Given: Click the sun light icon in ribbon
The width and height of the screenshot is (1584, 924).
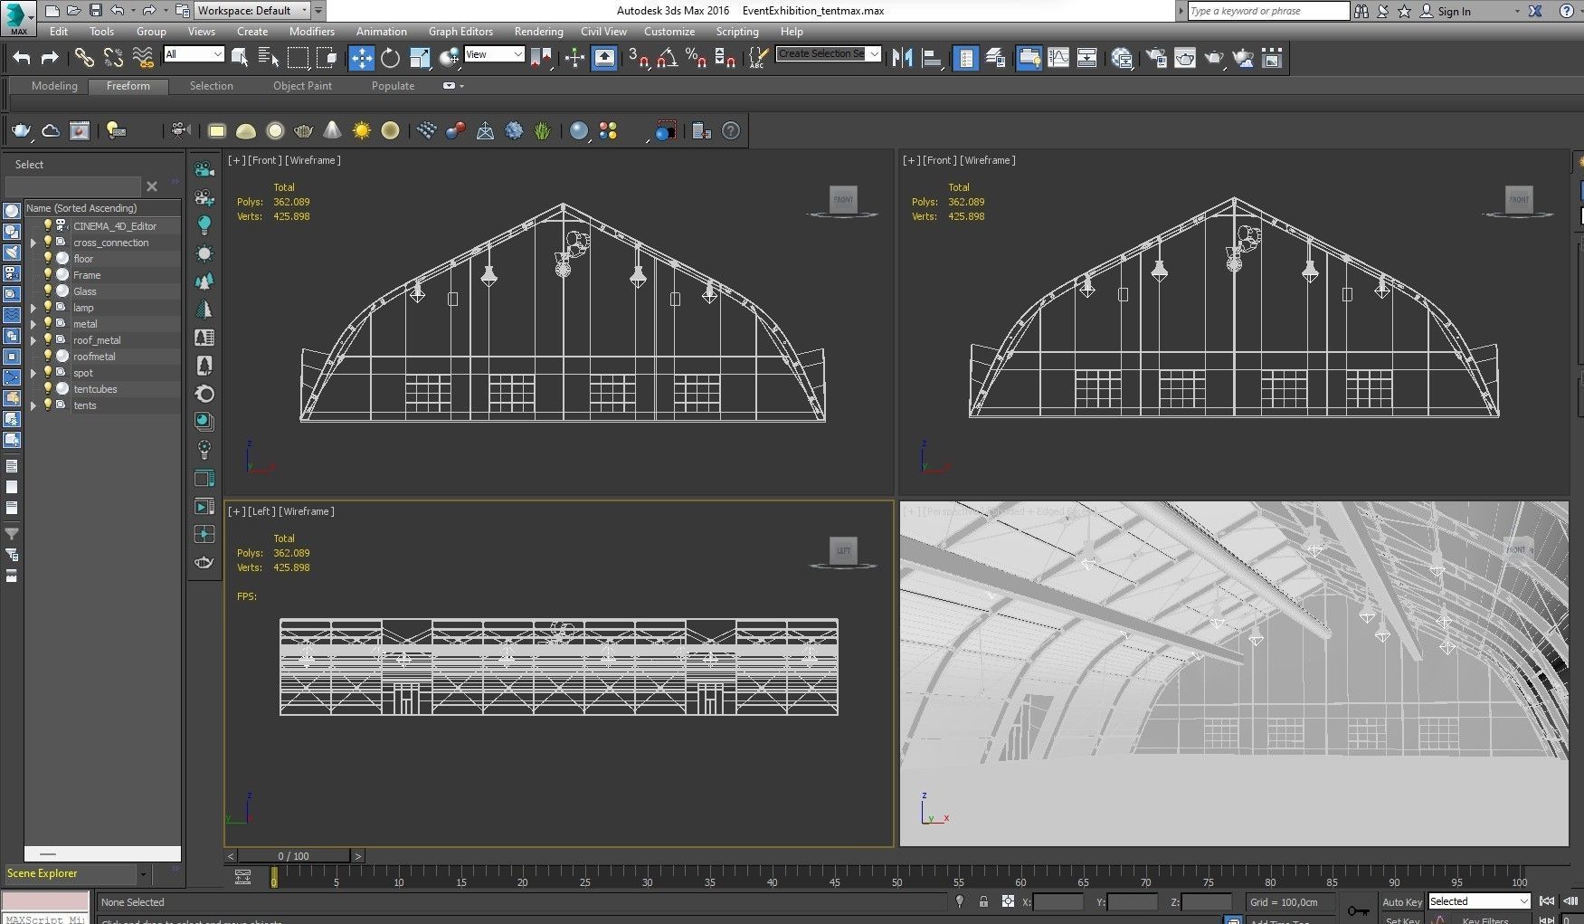Looking at the screenshot, I should coord(362,131).
